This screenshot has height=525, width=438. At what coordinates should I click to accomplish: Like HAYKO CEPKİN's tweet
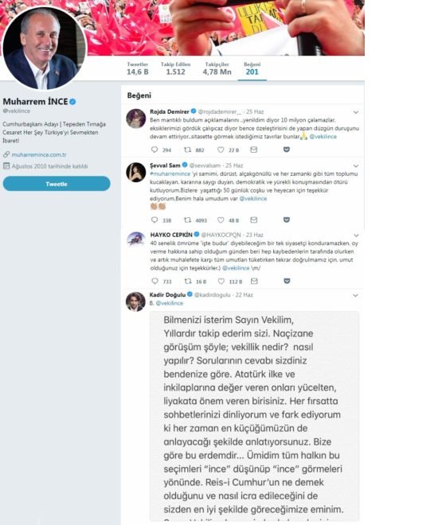[x=221, y=282]
